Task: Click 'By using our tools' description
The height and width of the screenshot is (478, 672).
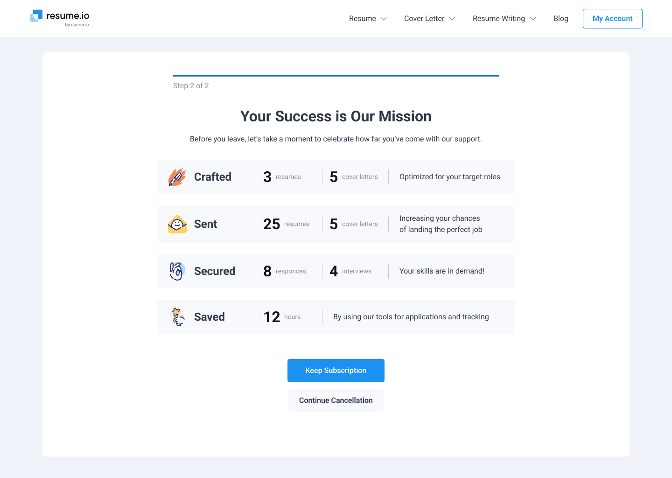Action: coord(411,317)
